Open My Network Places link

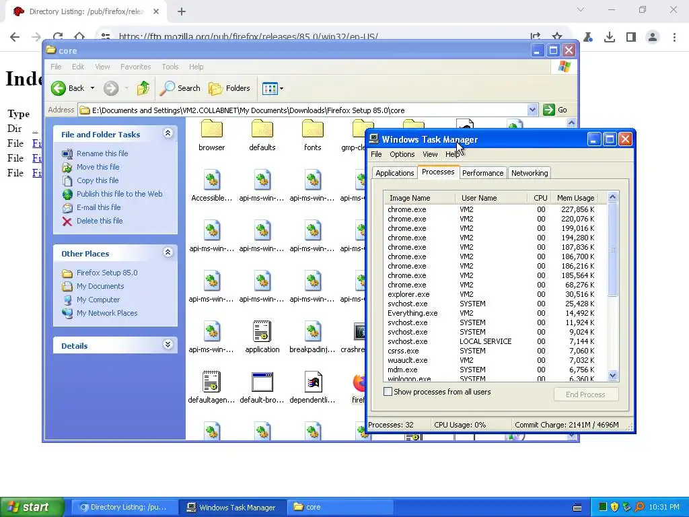107,313
